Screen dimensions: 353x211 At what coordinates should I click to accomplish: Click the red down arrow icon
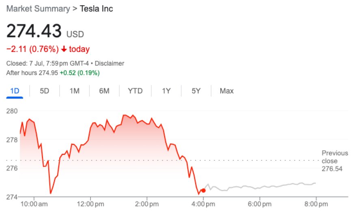pyautogui.click(x=64, y=50)
